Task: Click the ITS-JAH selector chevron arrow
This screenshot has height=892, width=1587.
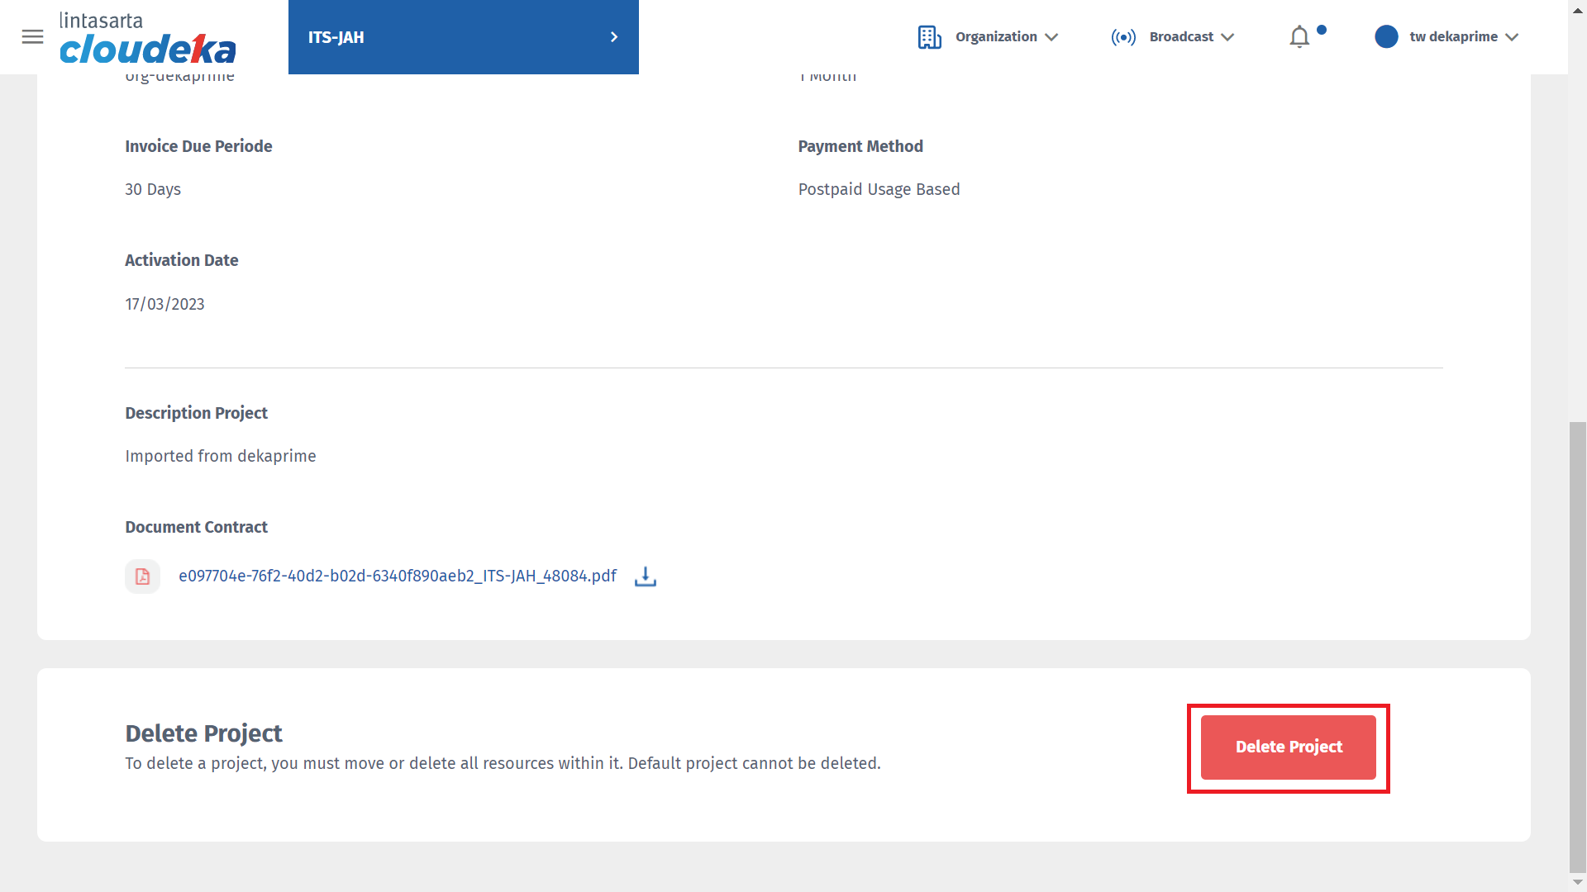Action: coord(614,37)
